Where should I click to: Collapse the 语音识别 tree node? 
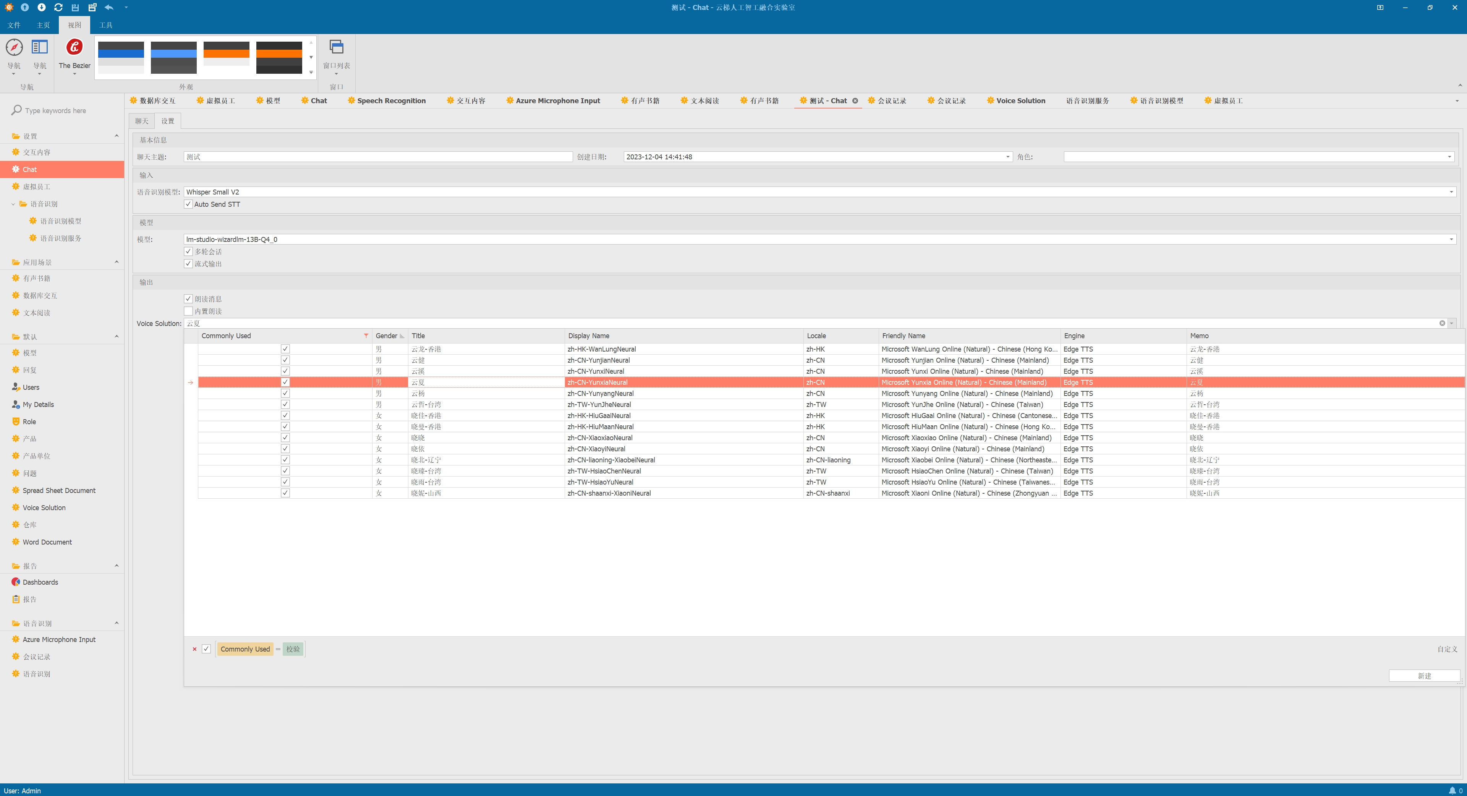[x=13, y=204]
